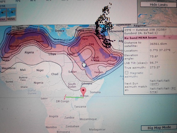Click the Mozambique label on map

(x=88, y=119)
